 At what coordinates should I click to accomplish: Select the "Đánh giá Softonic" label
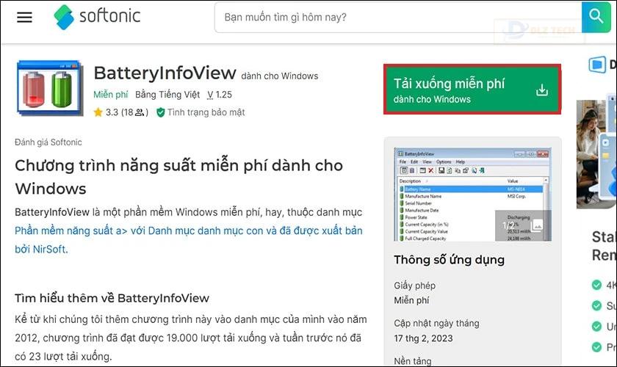[x=48, y=142]
